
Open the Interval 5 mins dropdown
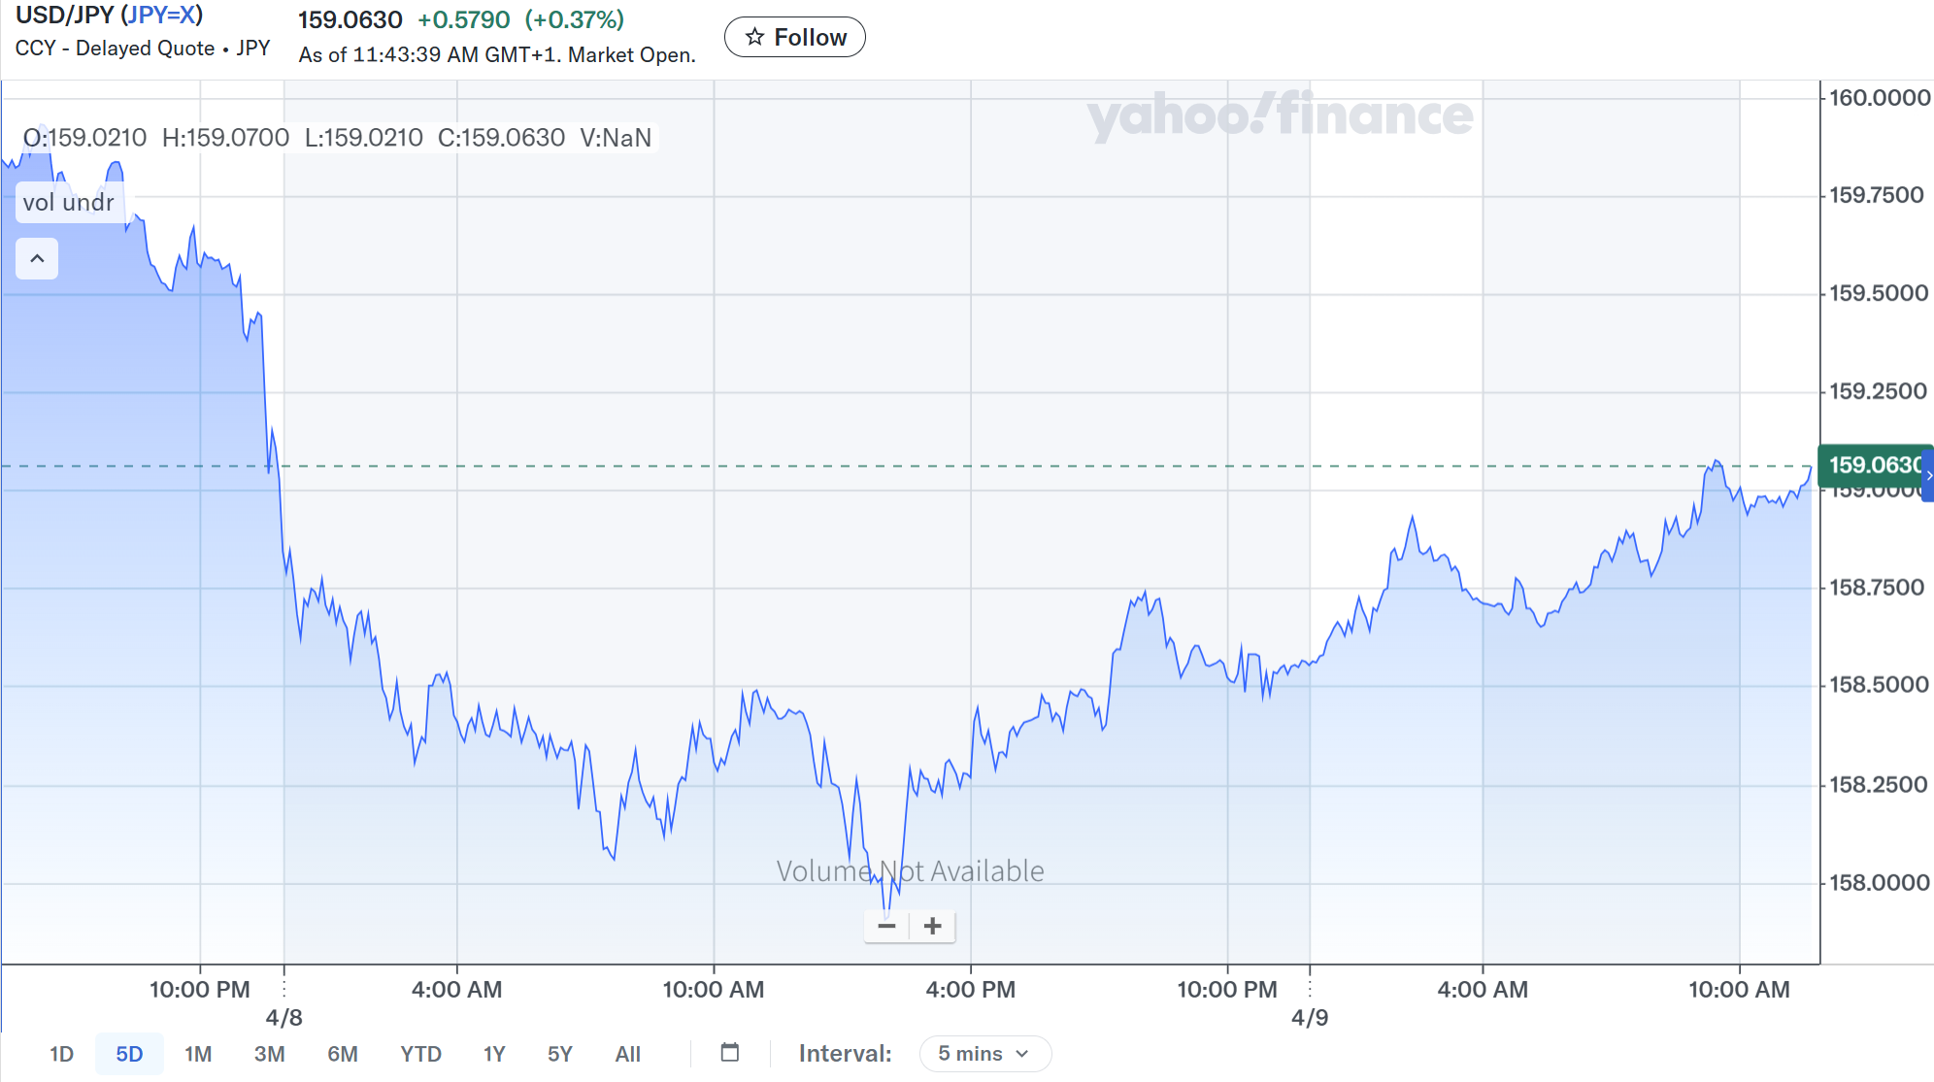pyautogui.click(x=984, y=1054)
